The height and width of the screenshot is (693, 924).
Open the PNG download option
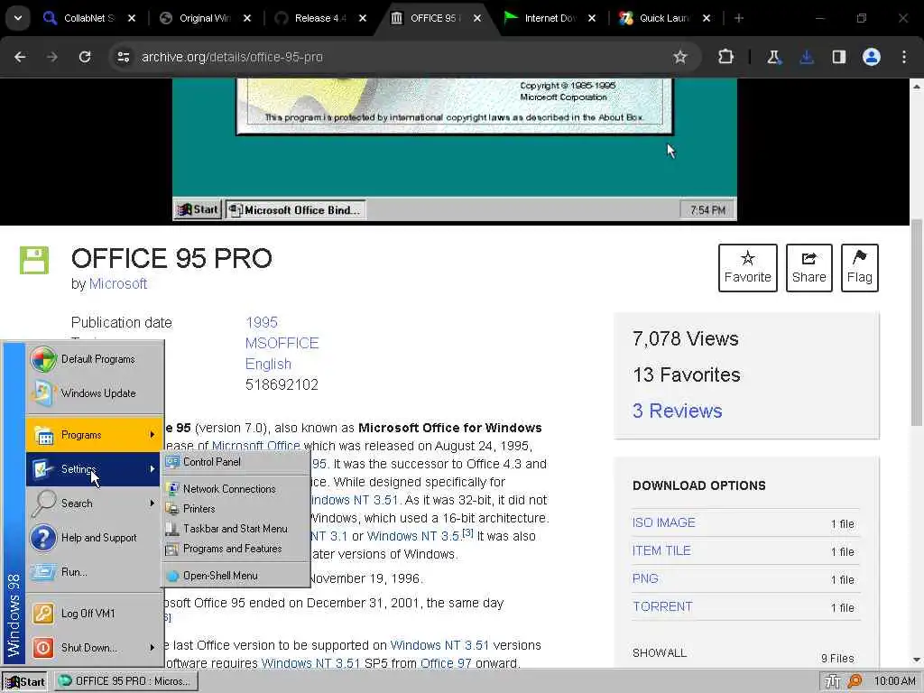(x=645, y=578)
